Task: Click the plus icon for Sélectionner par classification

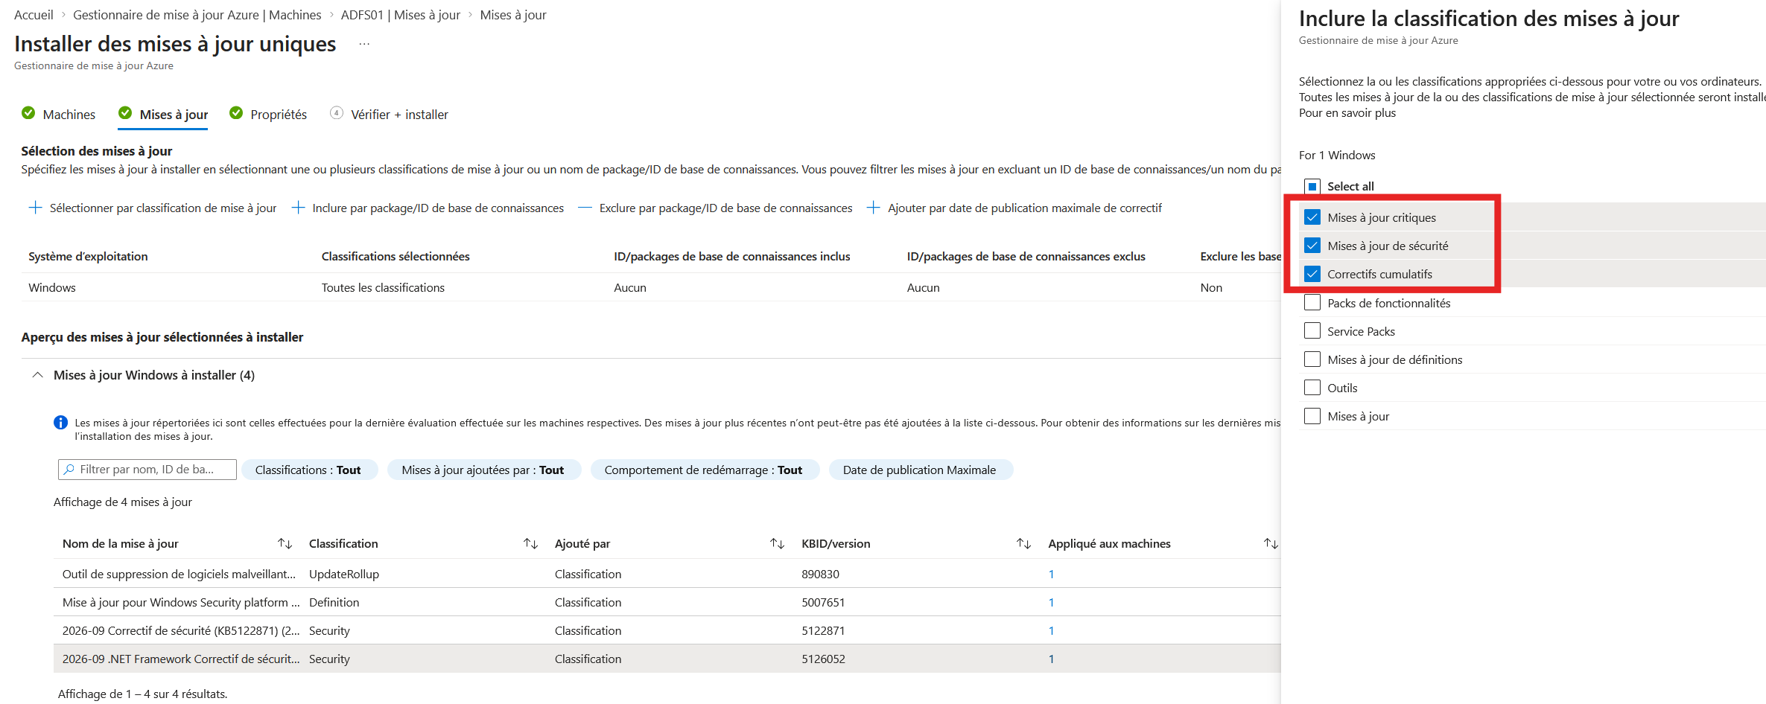Action: pos(35,208)
